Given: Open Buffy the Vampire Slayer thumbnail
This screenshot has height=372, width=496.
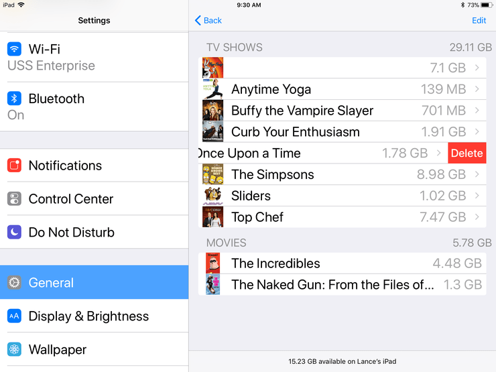Looking at the screenshot, I should tap(213, 110).
